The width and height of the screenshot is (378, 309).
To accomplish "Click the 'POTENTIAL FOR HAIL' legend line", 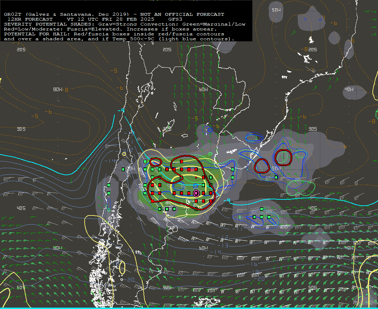I will coord(114,34).
